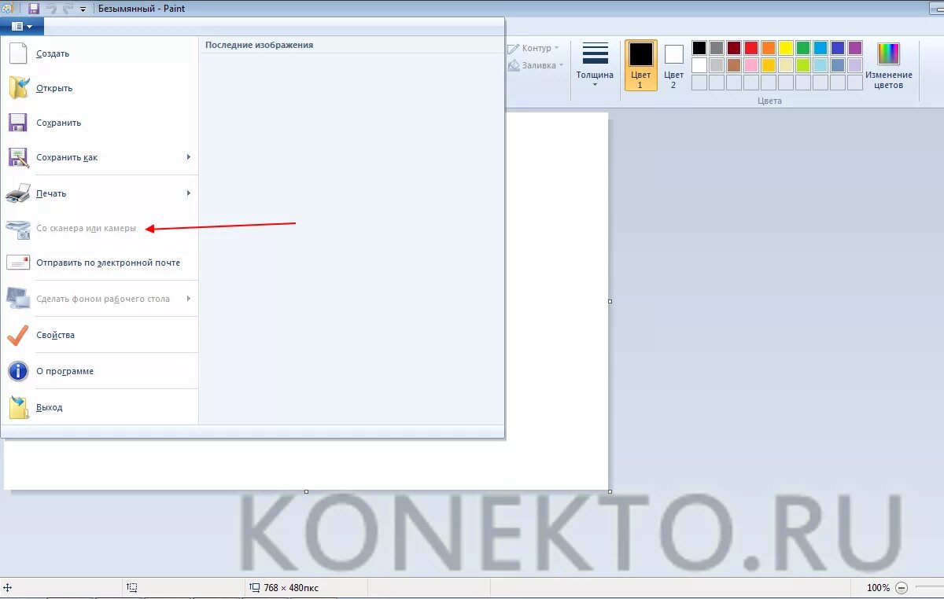This screenshot has height=599, width=944.
Task: Click the folder icon beside Открыть
Action: coord(18,88)
